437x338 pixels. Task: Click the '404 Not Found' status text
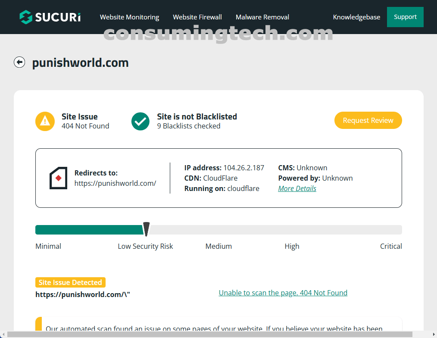pyautogui.click(x=85, y=126)
